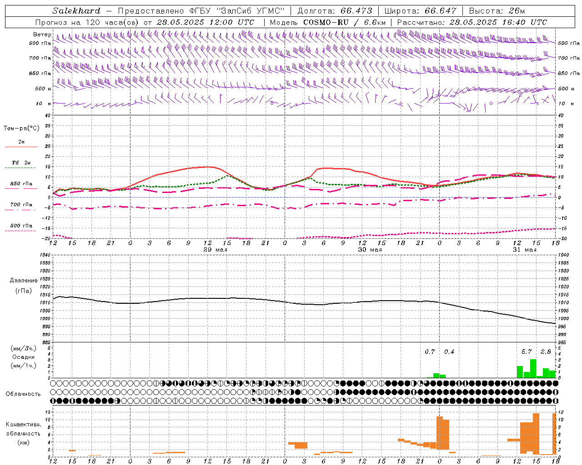Click the 700 гПа temperature legend entry
The width and height of the screenshot is (582, 465).
(x=21, y=204)
